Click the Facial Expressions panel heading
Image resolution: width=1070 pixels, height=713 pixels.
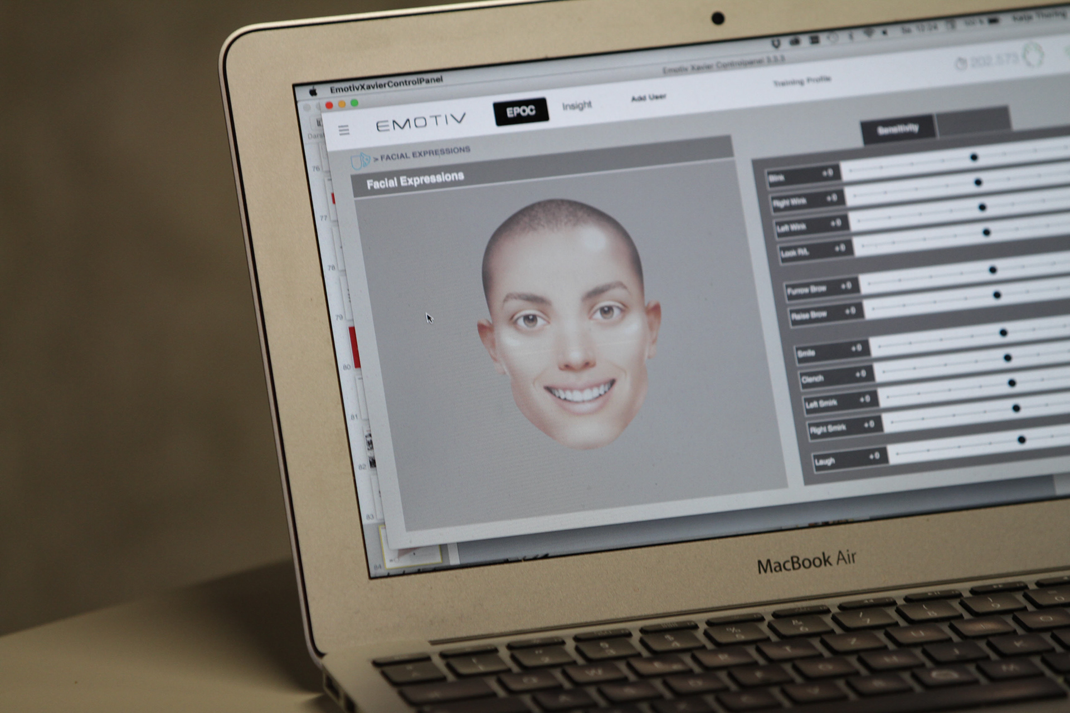coord(415,180)
